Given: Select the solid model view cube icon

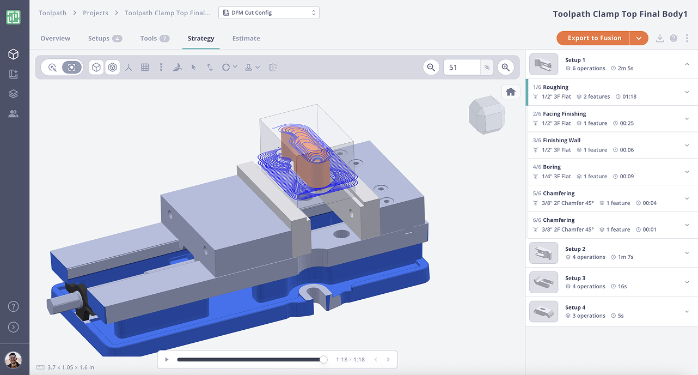Looking at the screenshot, I should click(x=96, y=67).
